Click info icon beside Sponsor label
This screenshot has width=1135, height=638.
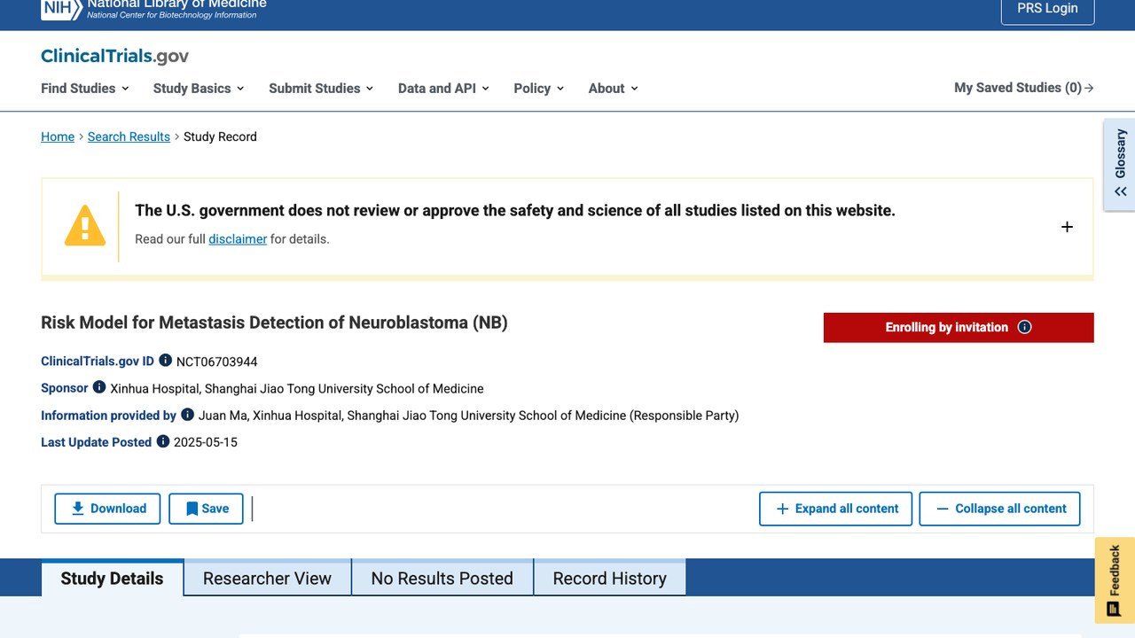coord(99,387)
